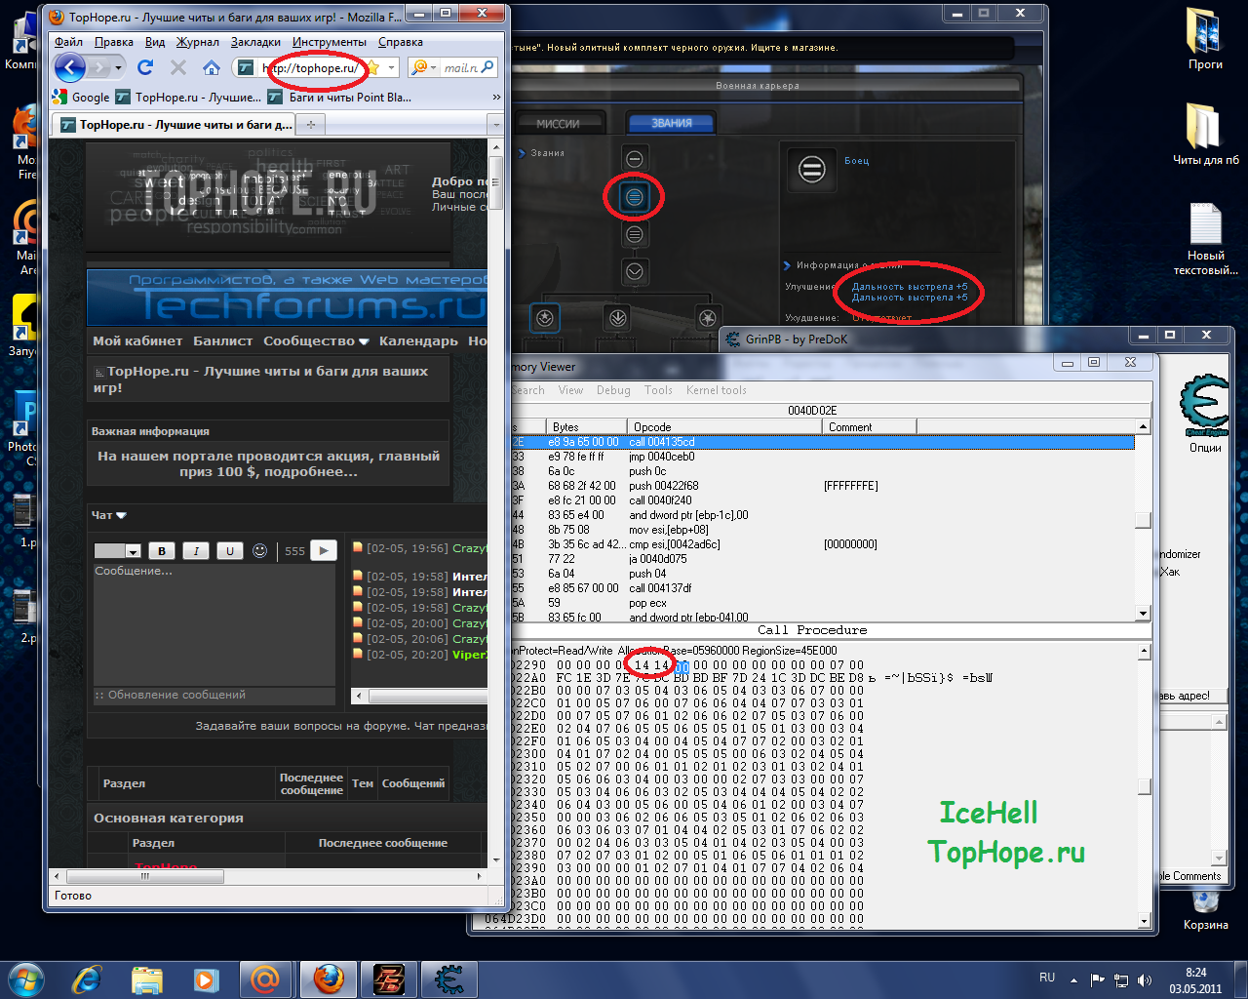Select the highlighted blue rank icon in game

click(634, 197)
